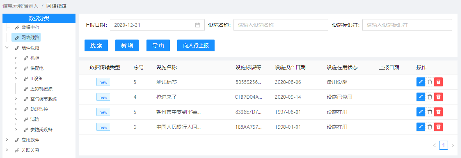Select 虚拟机资源 in the tree
This screenshot has height=158, width=461.
41,89
